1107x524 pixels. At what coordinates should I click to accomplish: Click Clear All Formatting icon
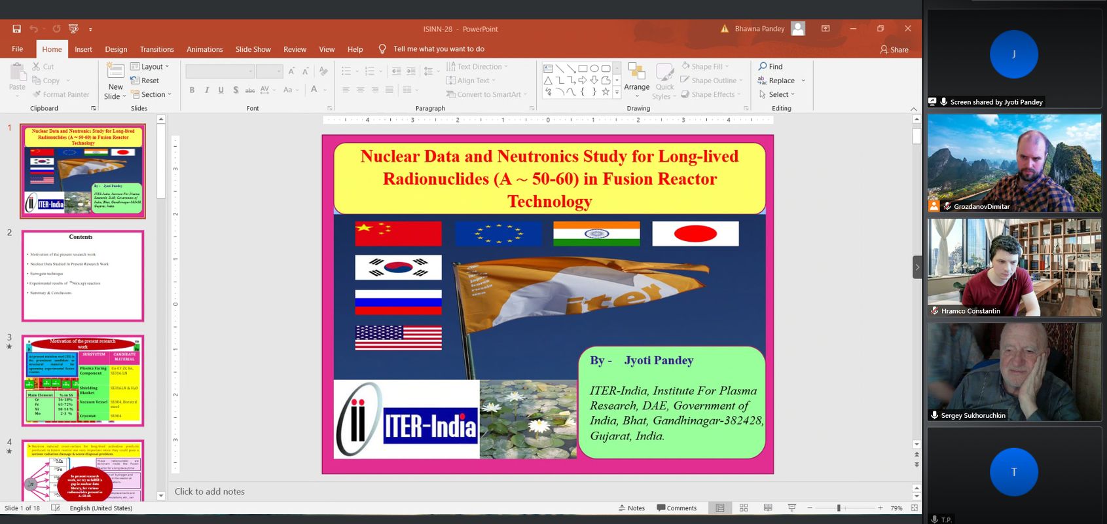tap(323, 71)
